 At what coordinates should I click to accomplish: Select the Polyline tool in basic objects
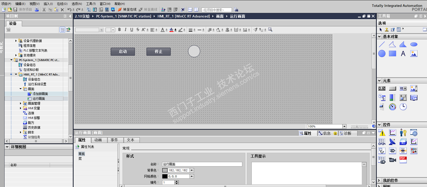click(392, 45)
